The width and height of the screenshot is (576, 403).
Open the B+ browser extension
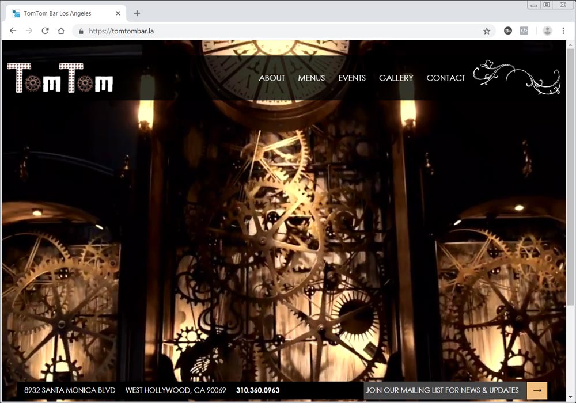point(508,31)
